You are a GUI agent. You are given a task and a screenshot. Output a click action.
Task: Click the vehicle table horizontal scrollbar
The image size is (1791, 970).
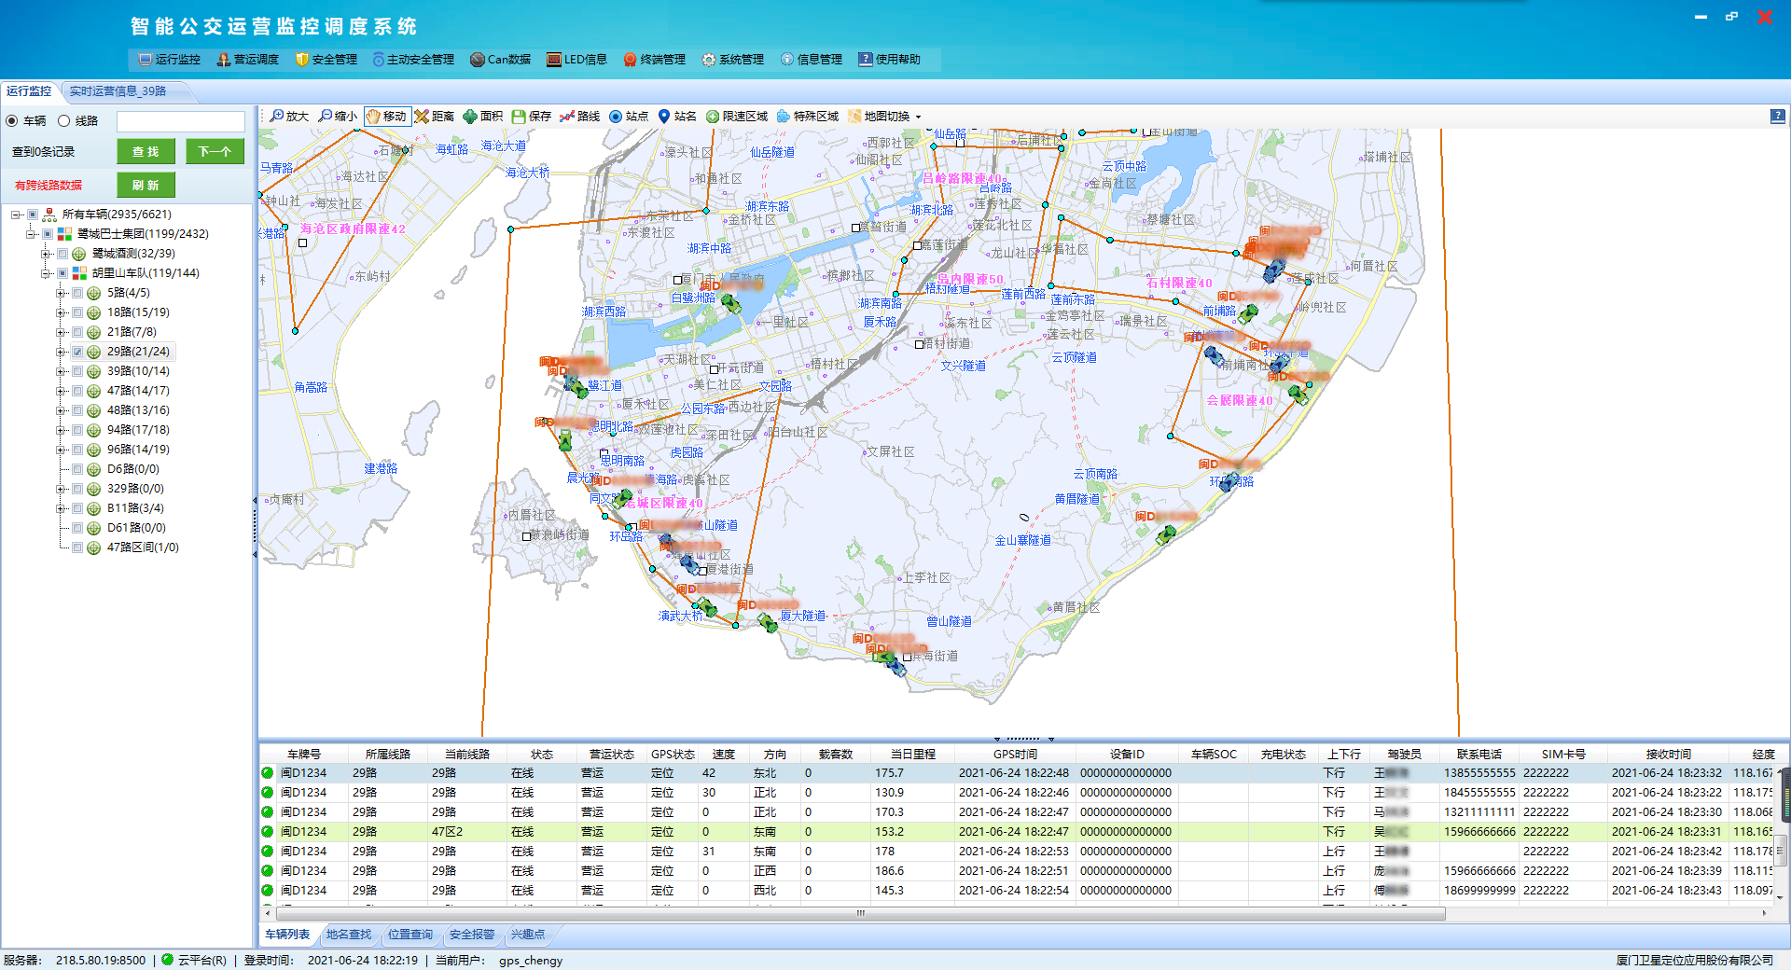(858, 914)
